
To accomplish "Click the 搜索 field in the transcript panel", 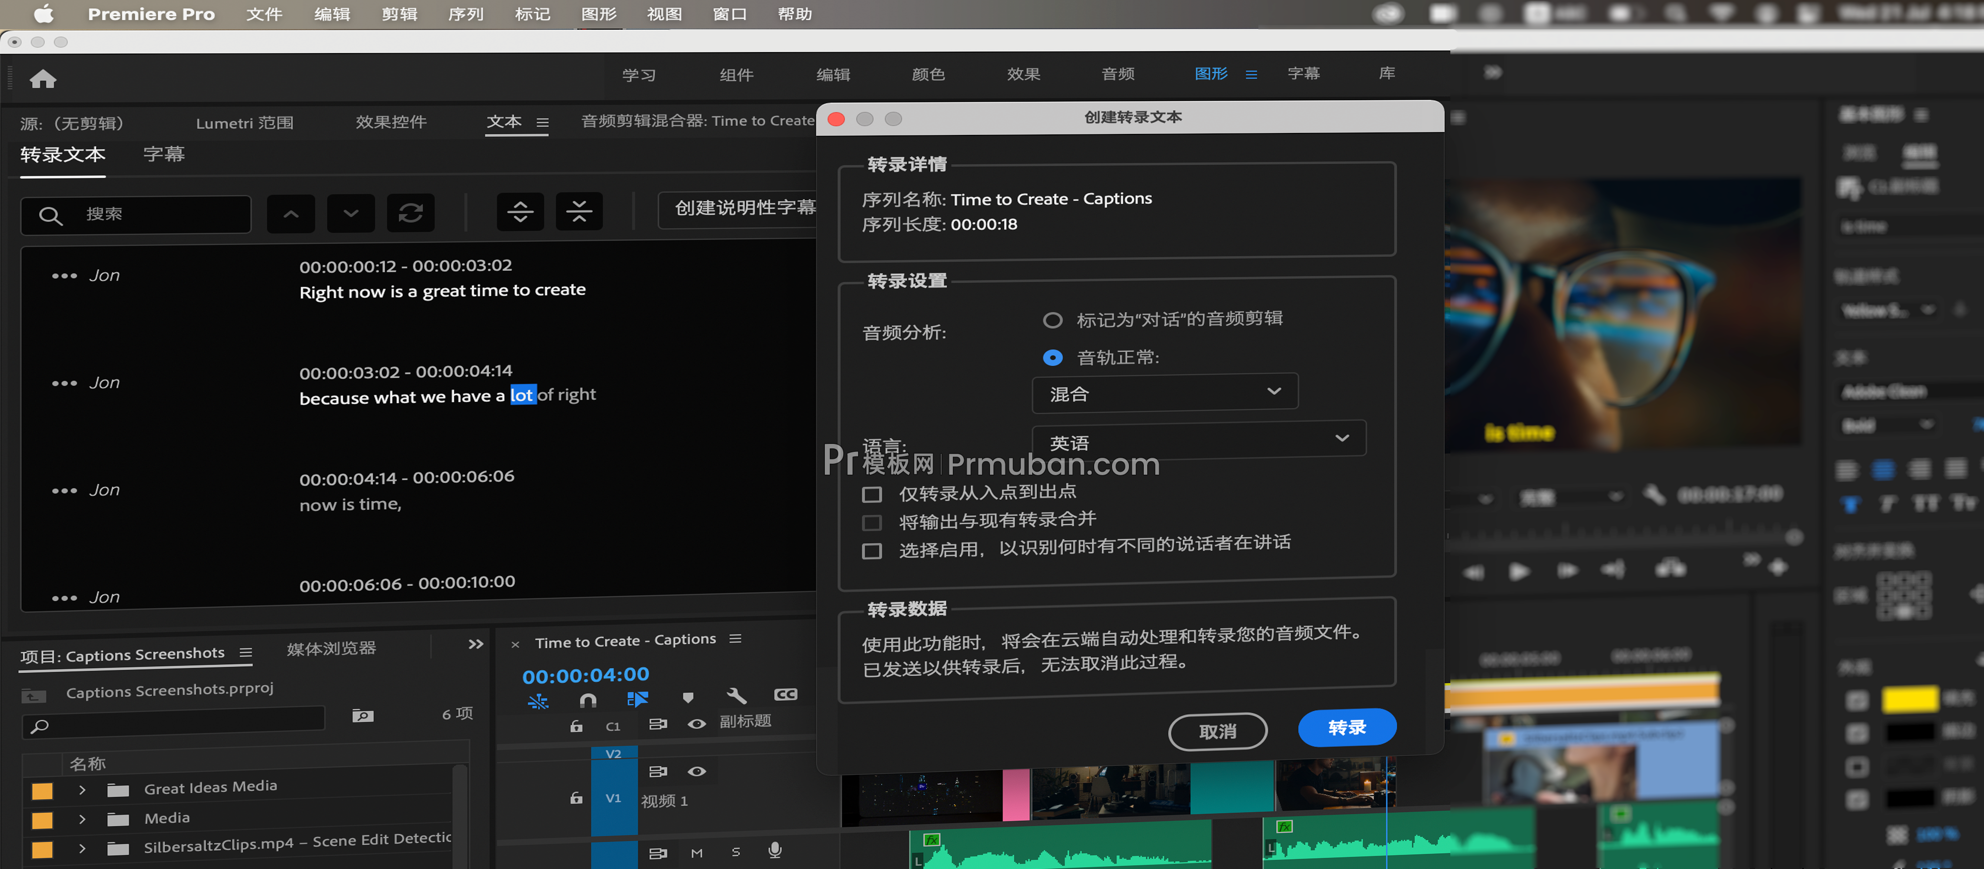I will [x=135, y=214].
